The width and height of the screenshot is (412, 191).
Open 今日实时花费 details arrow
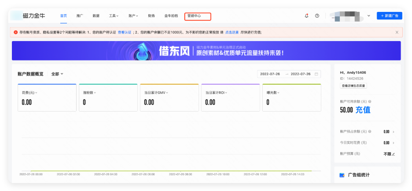(x=394, y=143)
